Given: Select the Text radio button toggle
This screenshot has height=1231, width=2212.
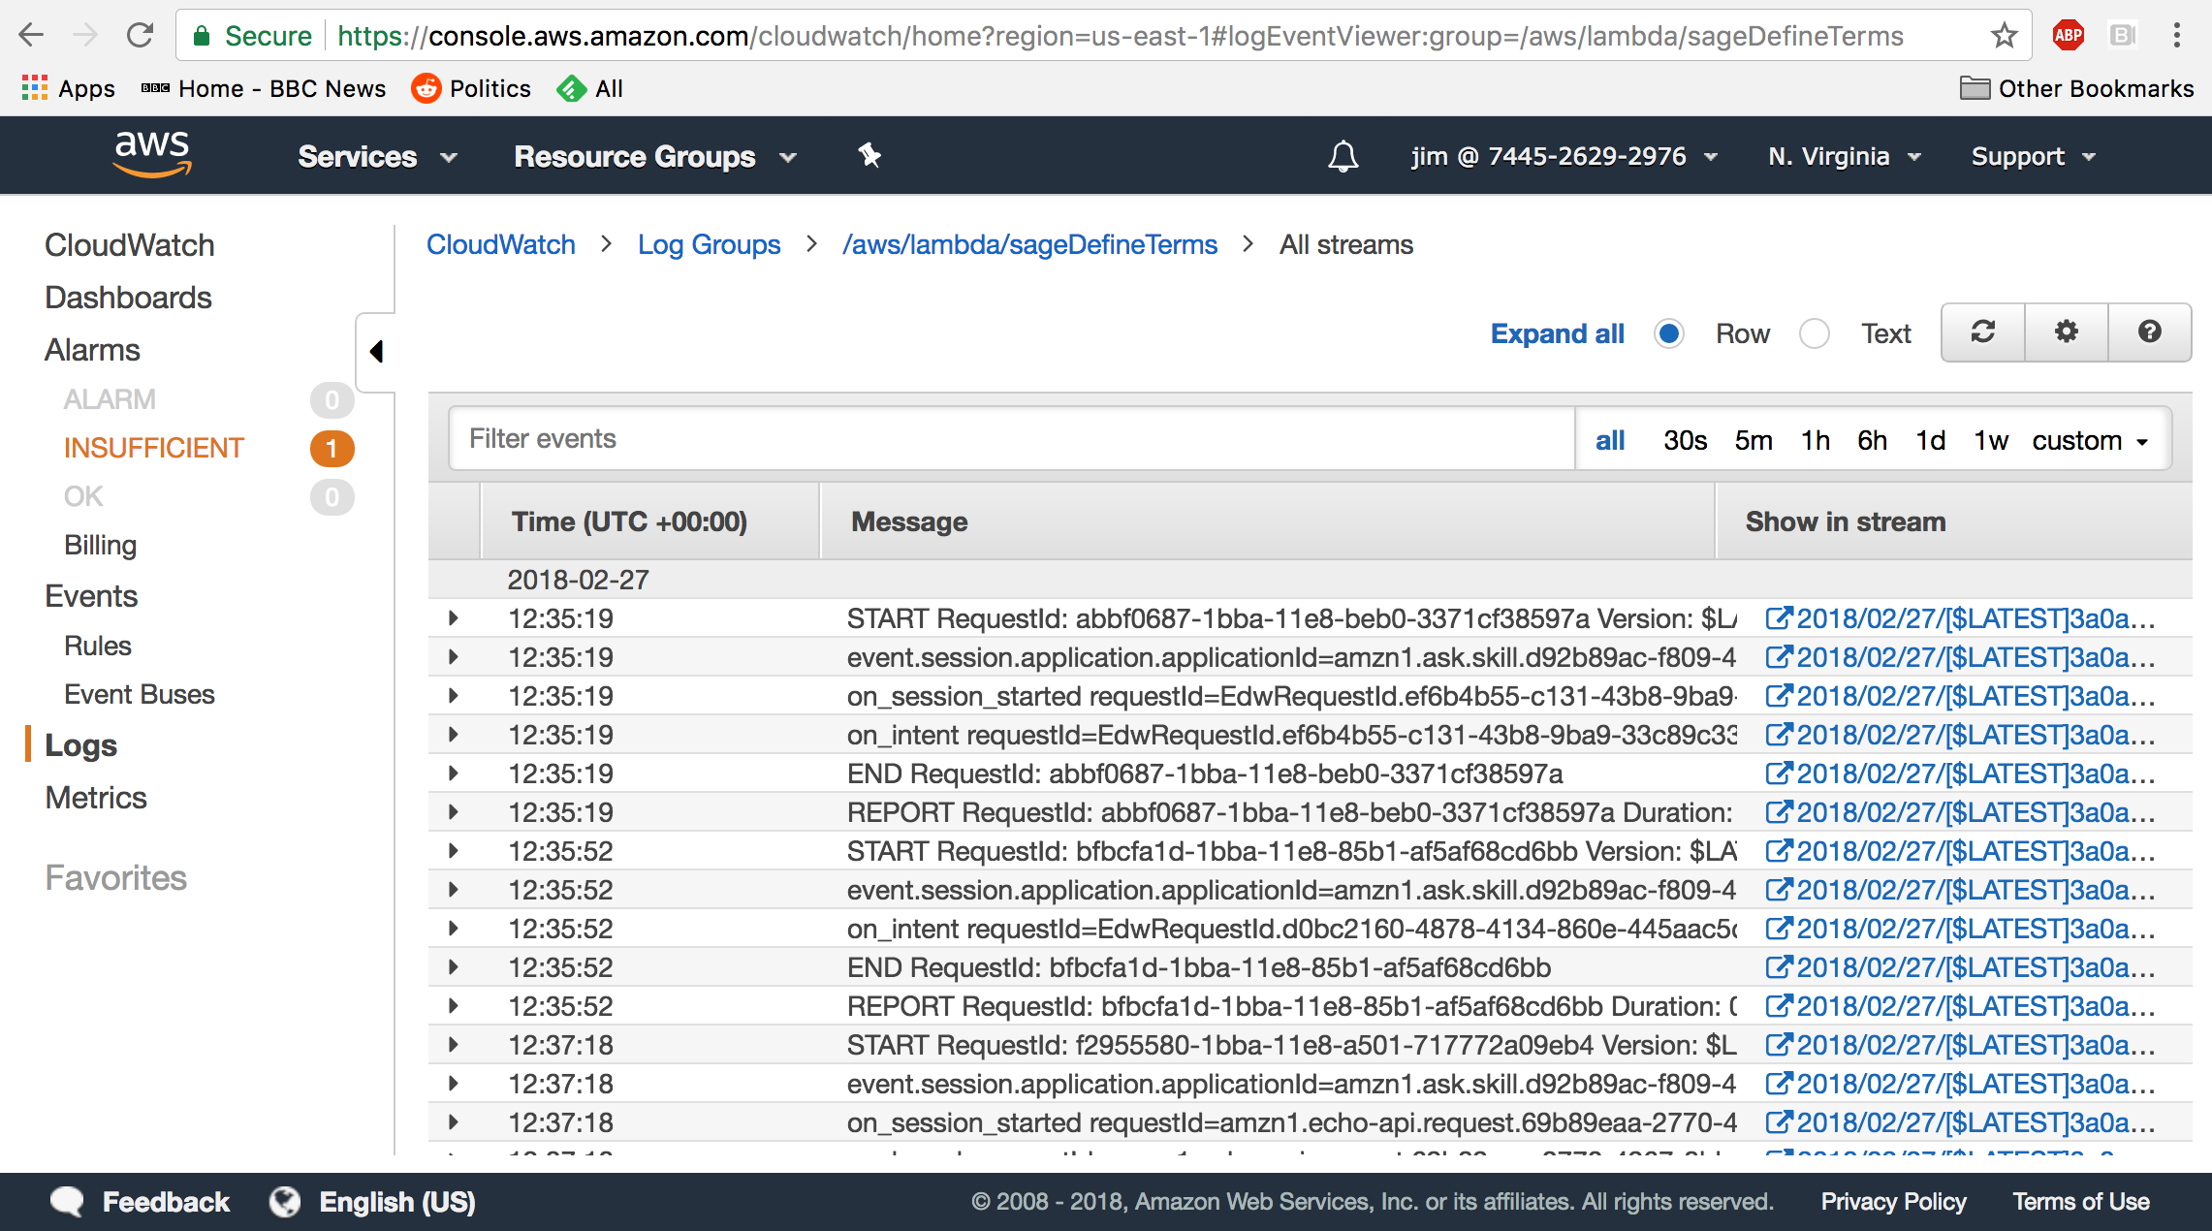Looking at the screenshot, I should point(1814,333).
